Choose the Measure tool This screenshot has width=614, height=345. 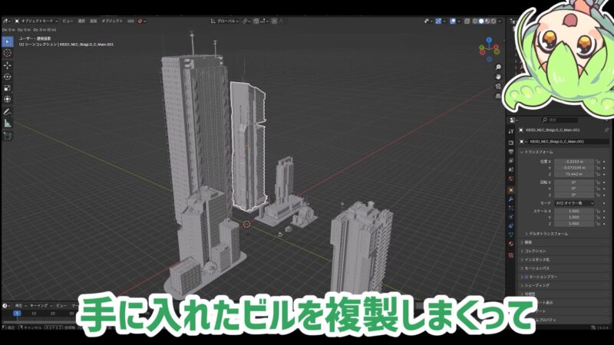pos(8,123)
